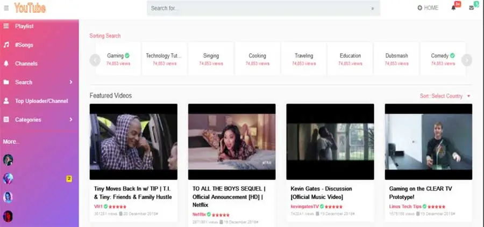Open Gaming on the CLEAR TV Prototype title
Viewport: 484px width, 227px height.
click(421, 193)
